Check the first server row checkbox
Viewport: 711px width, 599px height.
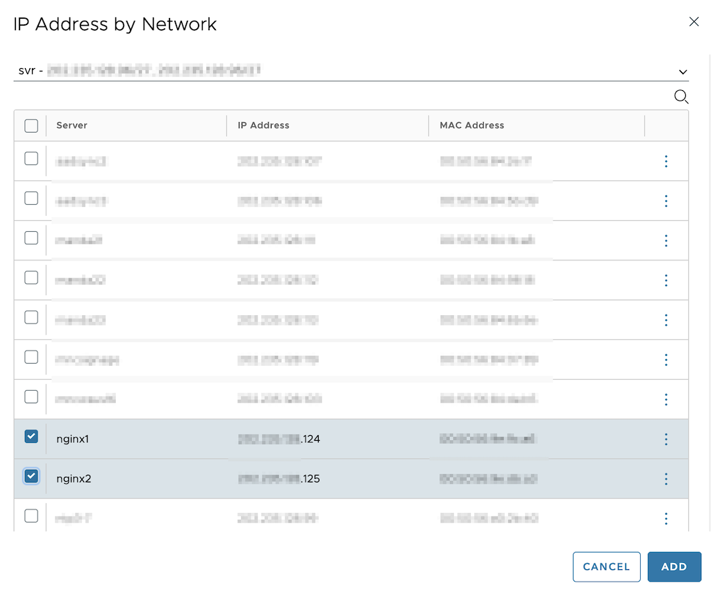click(x=31, y=159)
